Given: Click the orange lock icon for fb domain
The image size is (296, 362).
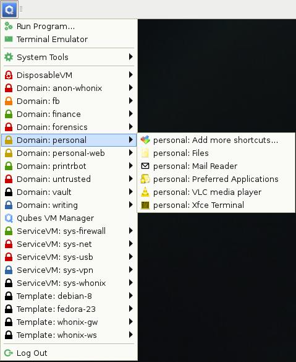Looking at the screenshot, I should (x=9, y=101).
